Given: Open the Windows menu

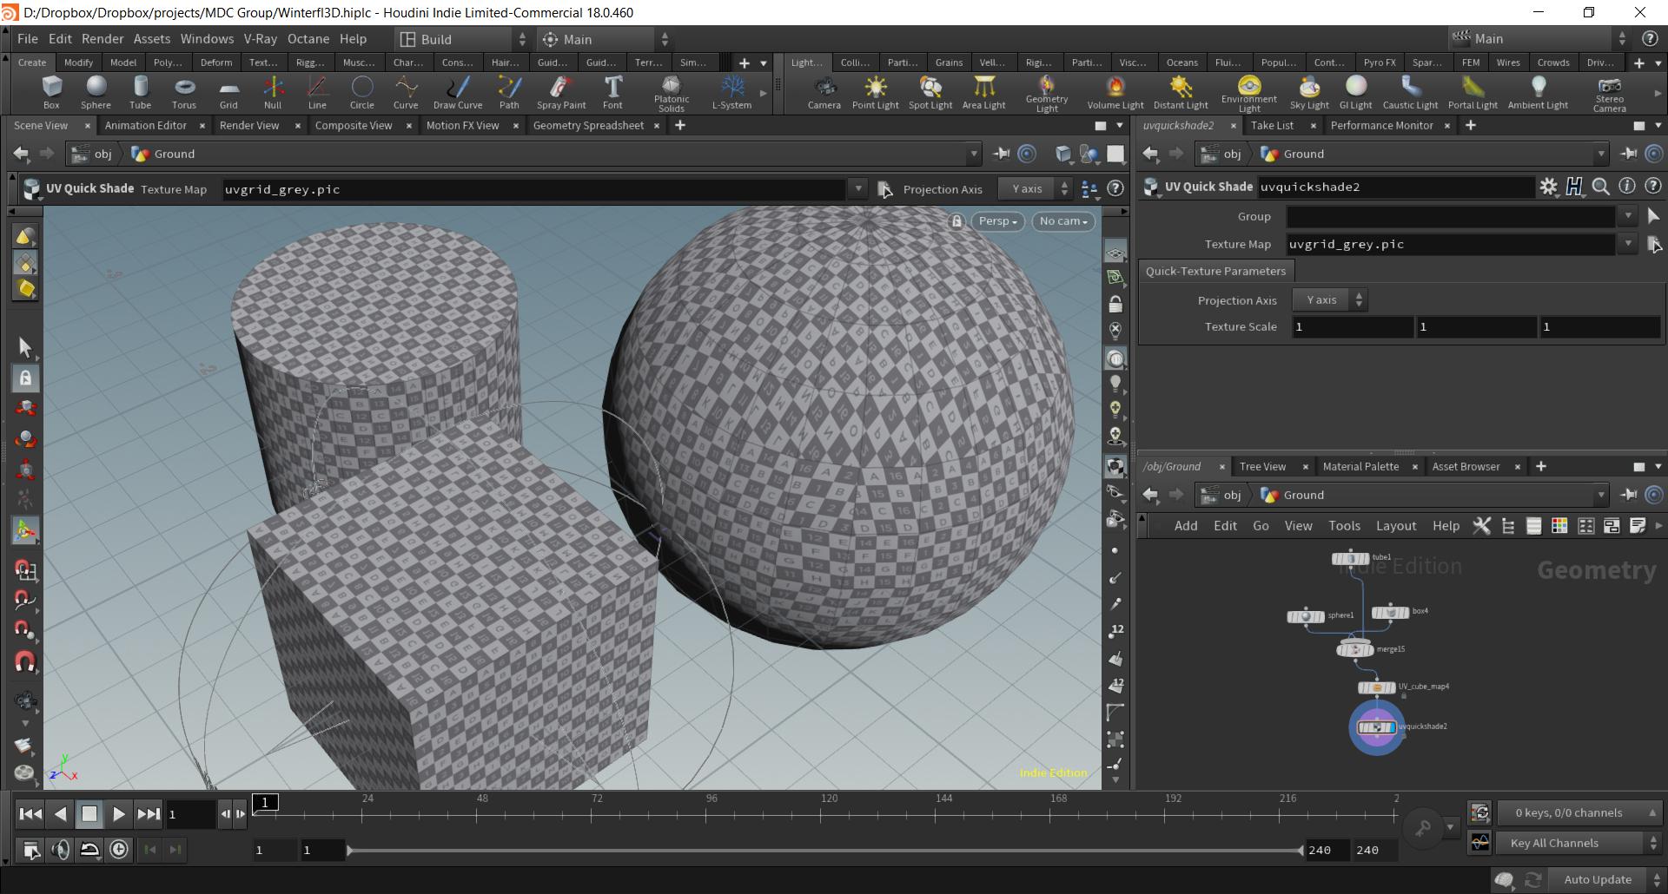Looking at the screenshot, I should pos(207,38).
